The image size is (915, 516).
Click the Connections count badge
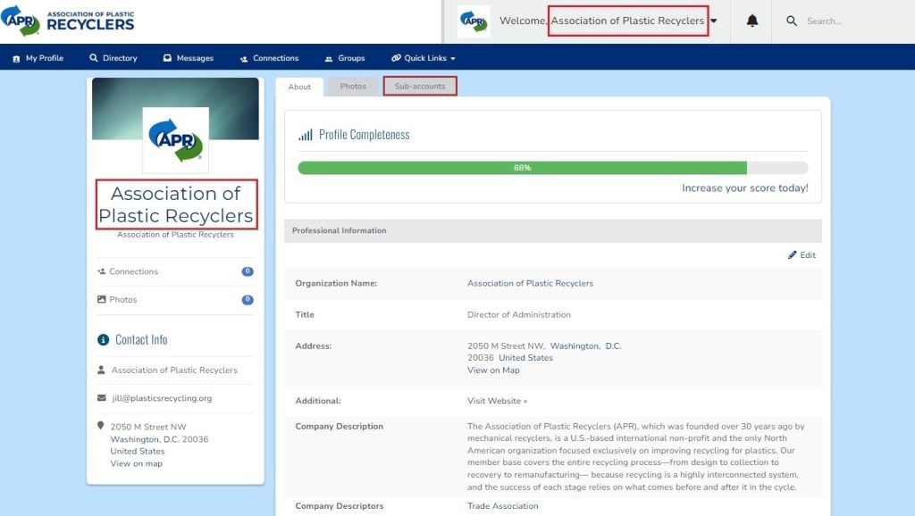[x=248, y=271]
